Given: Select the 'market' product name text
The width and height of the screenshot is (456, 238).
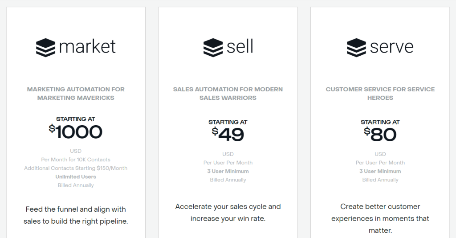Looking at the screenshot, I should pyautogui.click(x=87, y=46).
